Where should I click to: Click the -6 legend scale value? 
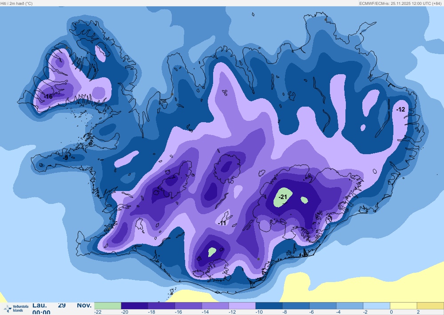(311, 312)
